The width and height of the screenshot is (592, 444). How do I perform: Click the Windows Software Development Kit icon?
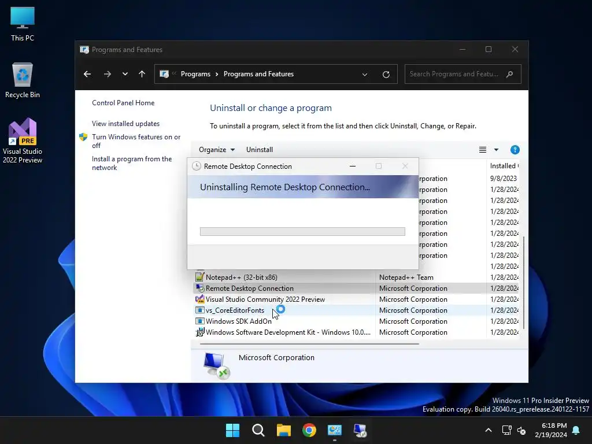pyautogui.click(x=199, y=332)
